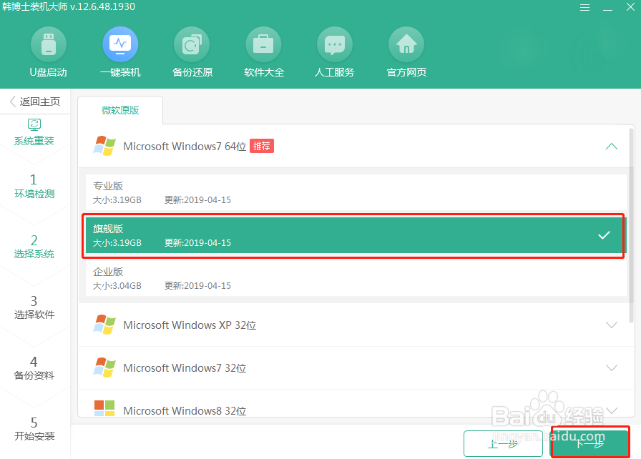Go back via 返回主页

coord(35,102)
